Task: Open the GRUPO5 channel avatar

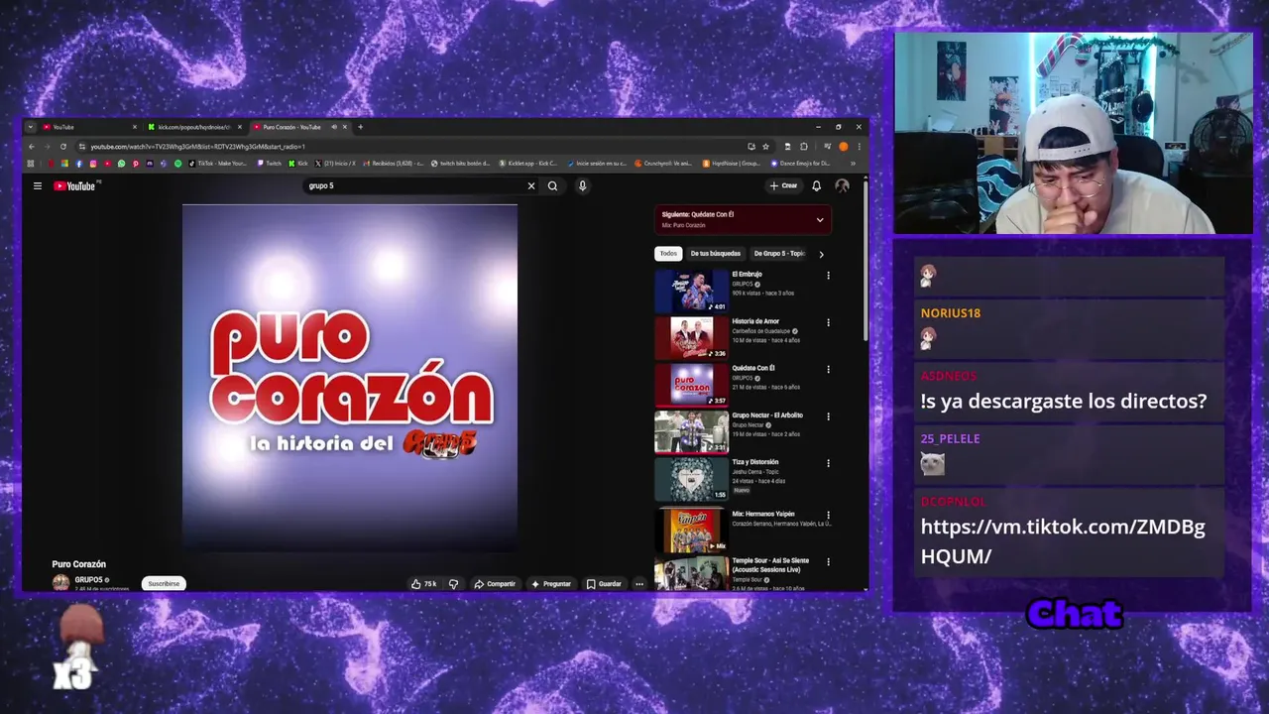Action: [x=60, y=582]
